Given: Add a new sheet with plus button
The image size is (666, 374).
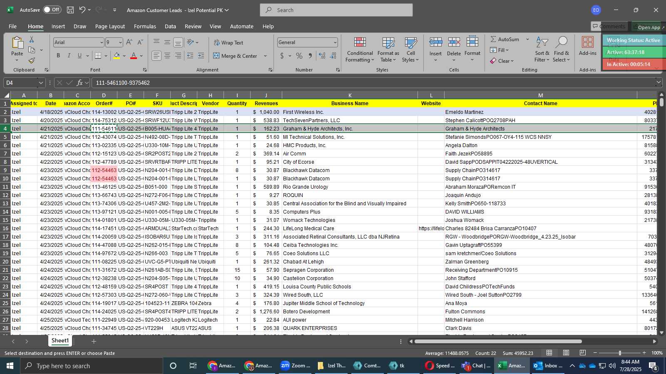Looking at the screenshot, I should click(x=94, y=341).
